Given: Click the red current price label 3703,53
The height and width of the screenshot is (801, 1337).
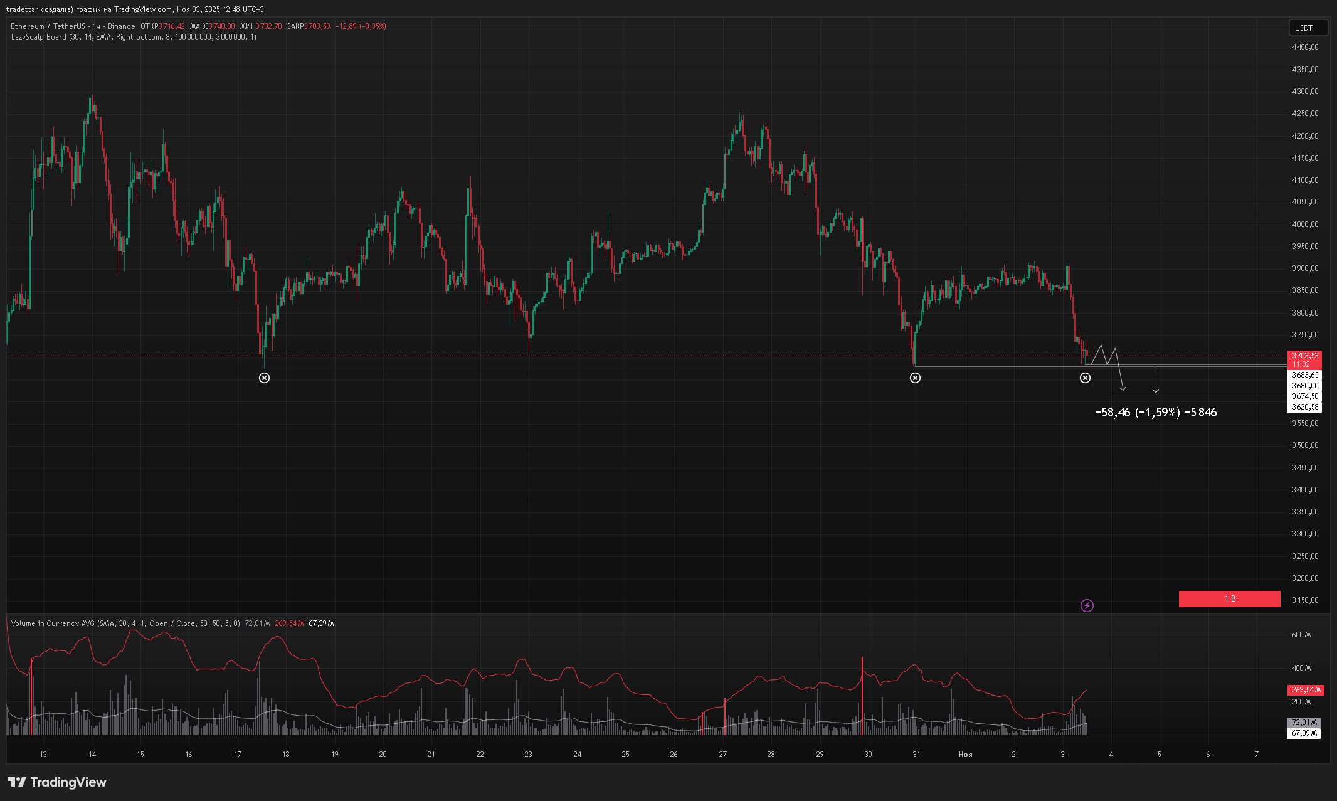Looking at the screenshot, I should pyautogui.click(x=1304, y=356).
